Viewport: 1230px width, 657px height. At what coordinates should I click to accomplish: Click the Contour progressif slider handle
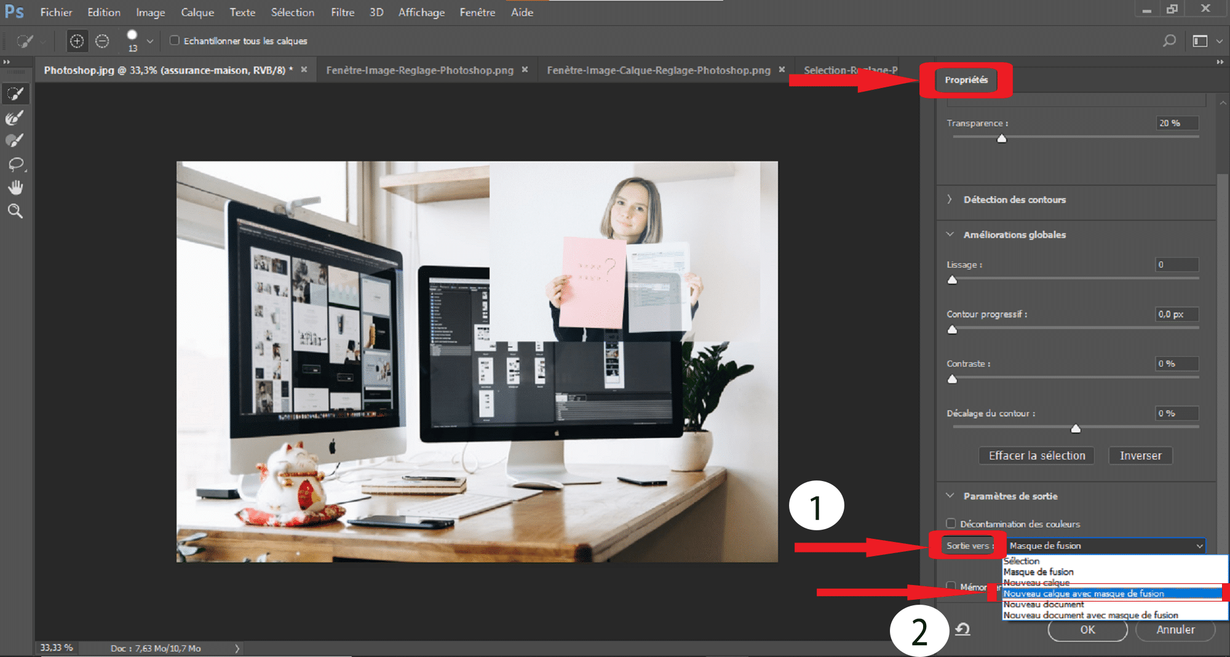pyautogui.click(x=953, y=329)
